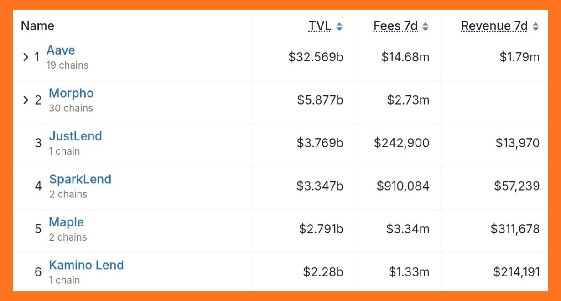Click Morpho's 30 chains label
This screenshot has height=301, width=561.
[71, 108]
